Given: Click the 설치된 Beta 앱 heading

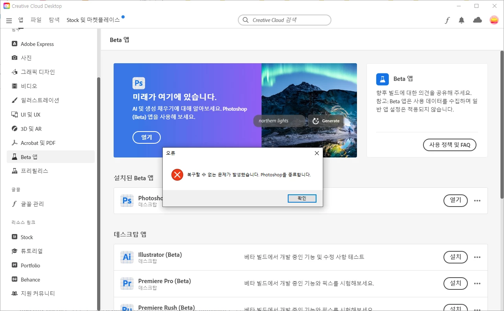Looking at the screenshot, I should (134, 178).
